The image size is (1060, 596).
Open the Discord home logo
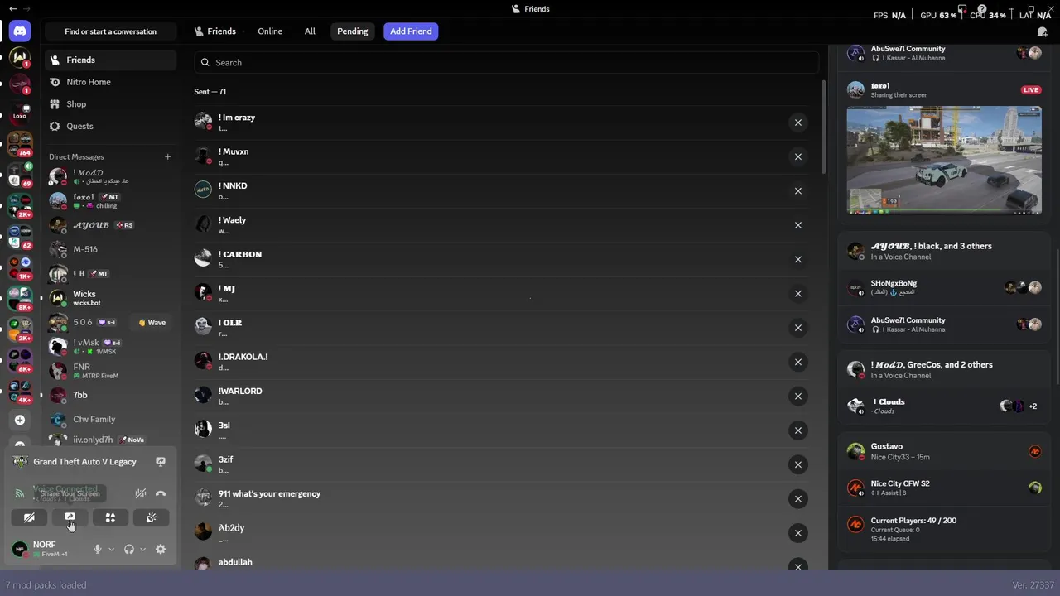pyautogui.click(x=20, y=31)
